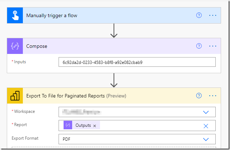Screen dimensions: 230x150
Task: Open help for Export To File action
Action: [199, 96]
